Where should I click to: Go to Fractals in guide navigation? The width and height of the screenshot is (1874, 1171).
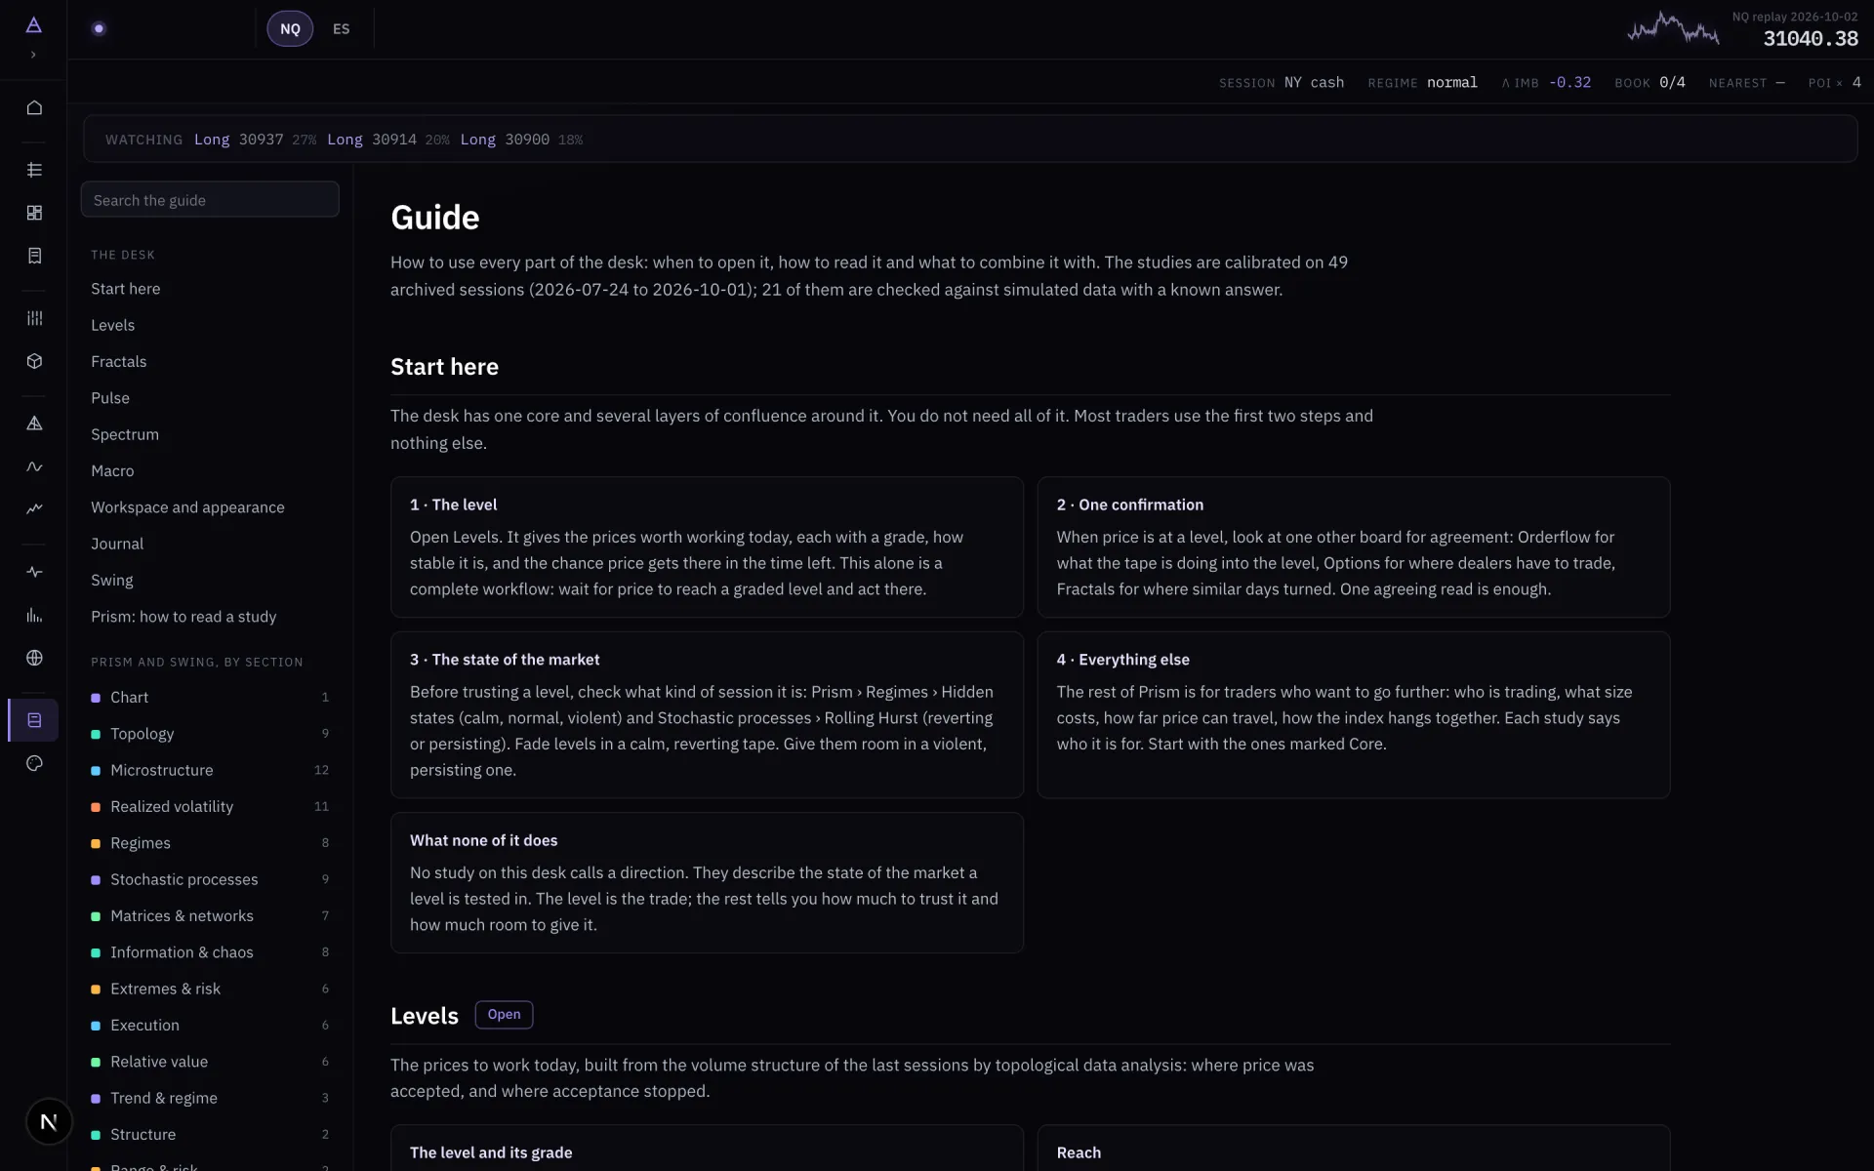(119, 361)
